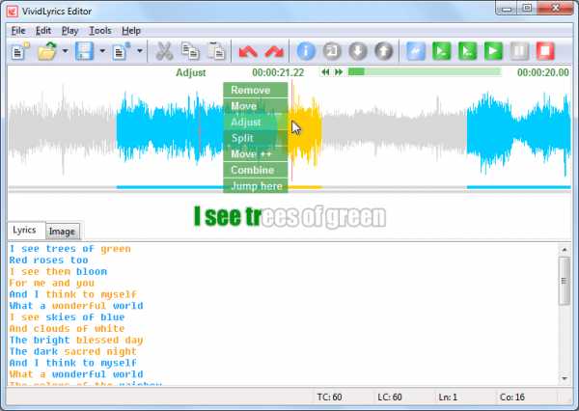The image size is (579, 411).
Task: Paste with the clipboard icon
Action: pos(216,51)
